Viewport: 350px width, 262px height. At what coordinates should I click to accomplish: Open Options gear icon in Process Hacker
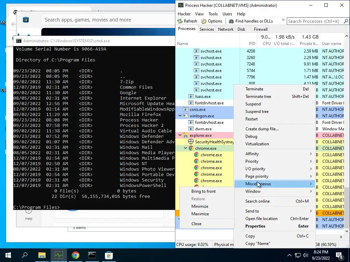pos(204,21)
